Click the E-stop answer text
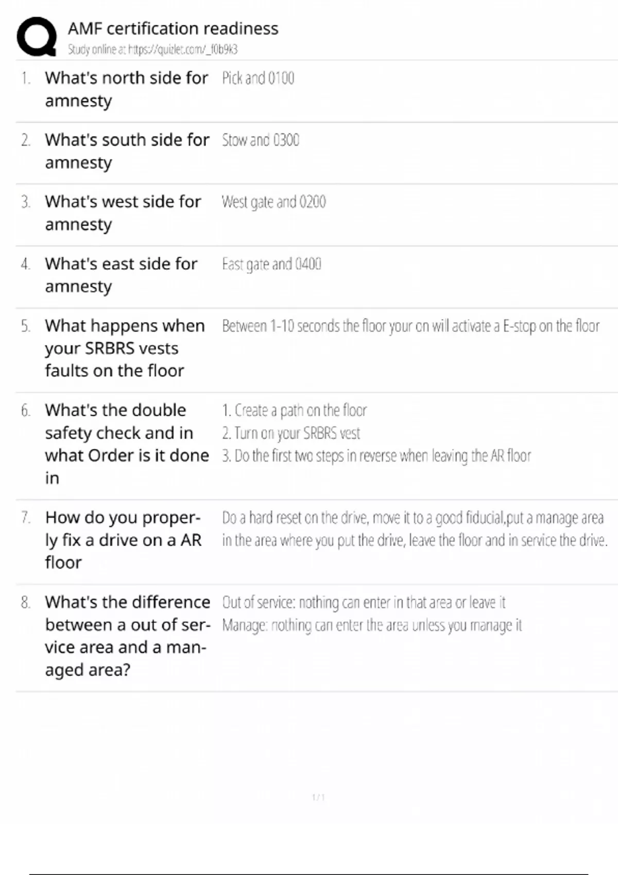 [410, 326]
